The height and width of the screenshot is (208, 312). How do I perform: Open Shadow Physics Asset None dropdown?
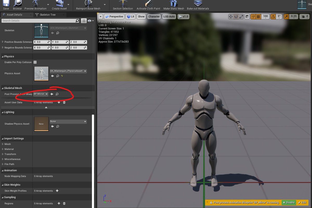(x=68, y=121)
